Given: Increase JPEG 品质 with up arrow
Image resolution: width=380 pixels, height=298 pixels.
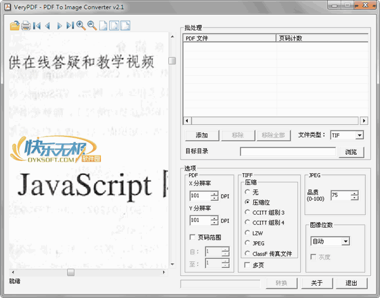Looking at the screenshot, I should [354, 193].
